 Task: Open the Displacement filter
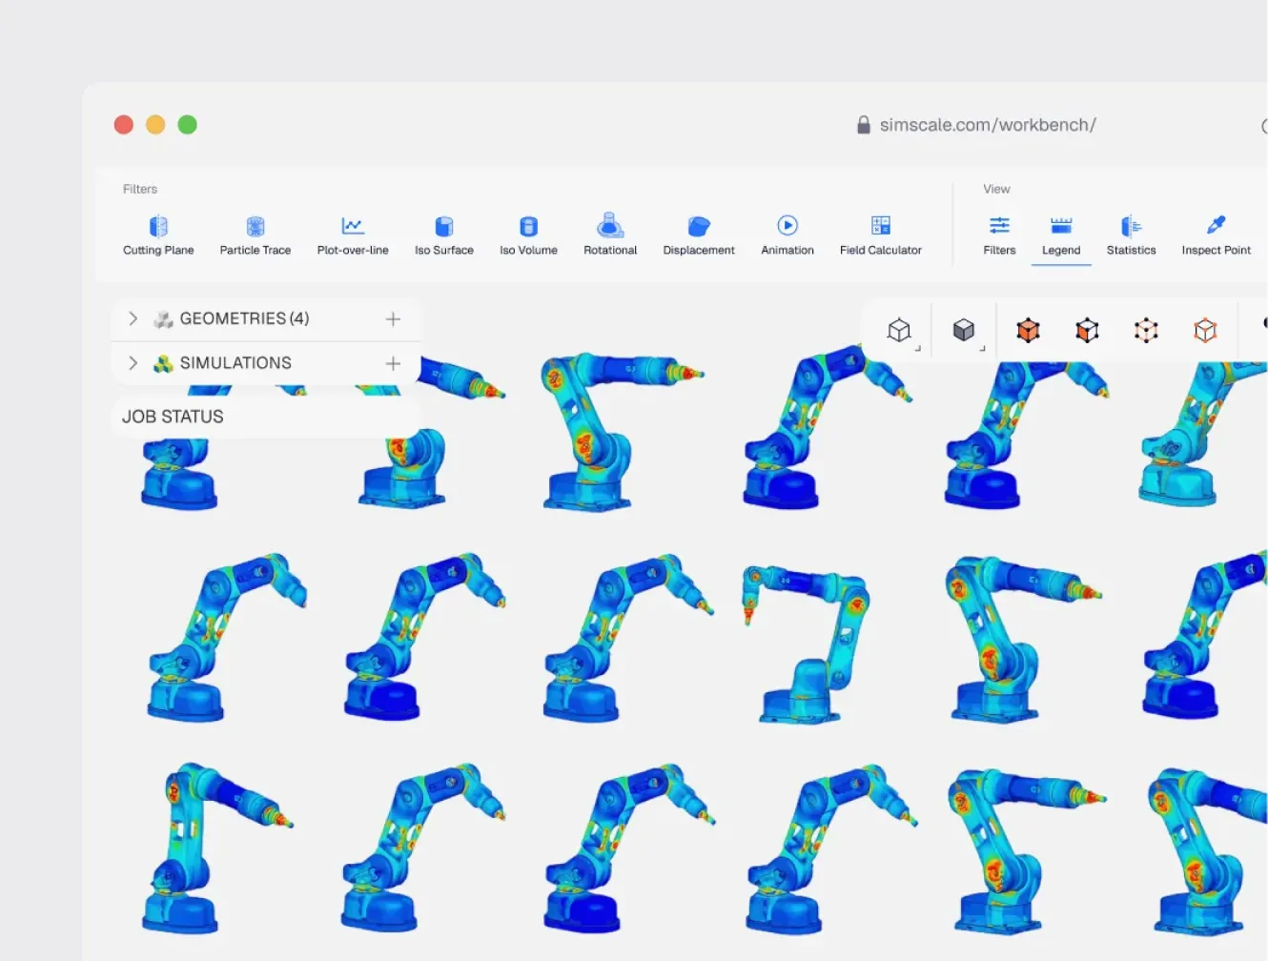click(x=699, y=235)
